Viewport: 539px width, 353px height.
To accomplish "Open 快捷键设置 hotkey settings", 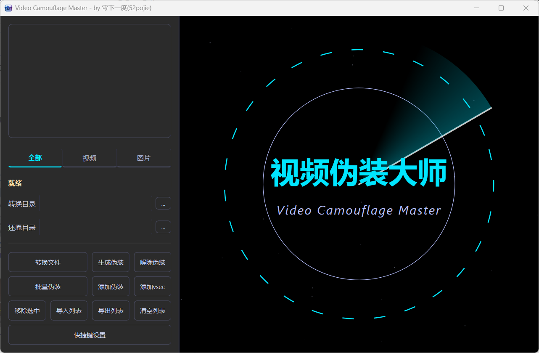I will click(x=90, y=334).
